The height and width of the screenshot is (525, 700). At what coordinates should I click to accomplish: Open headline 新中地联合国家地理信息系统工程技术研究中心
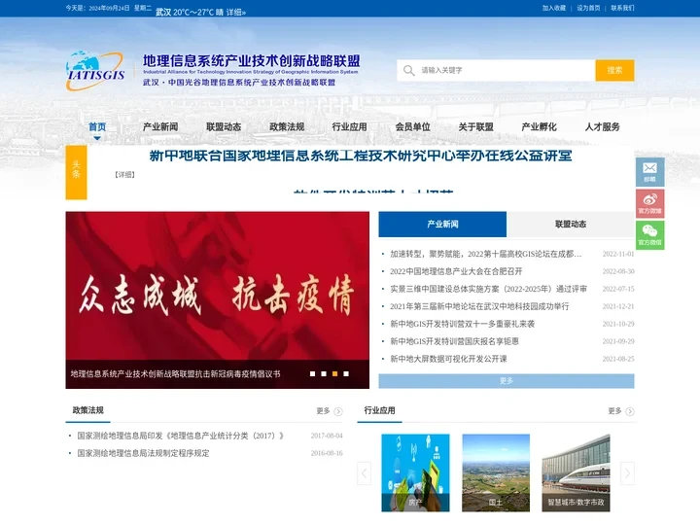coord(361,156)
